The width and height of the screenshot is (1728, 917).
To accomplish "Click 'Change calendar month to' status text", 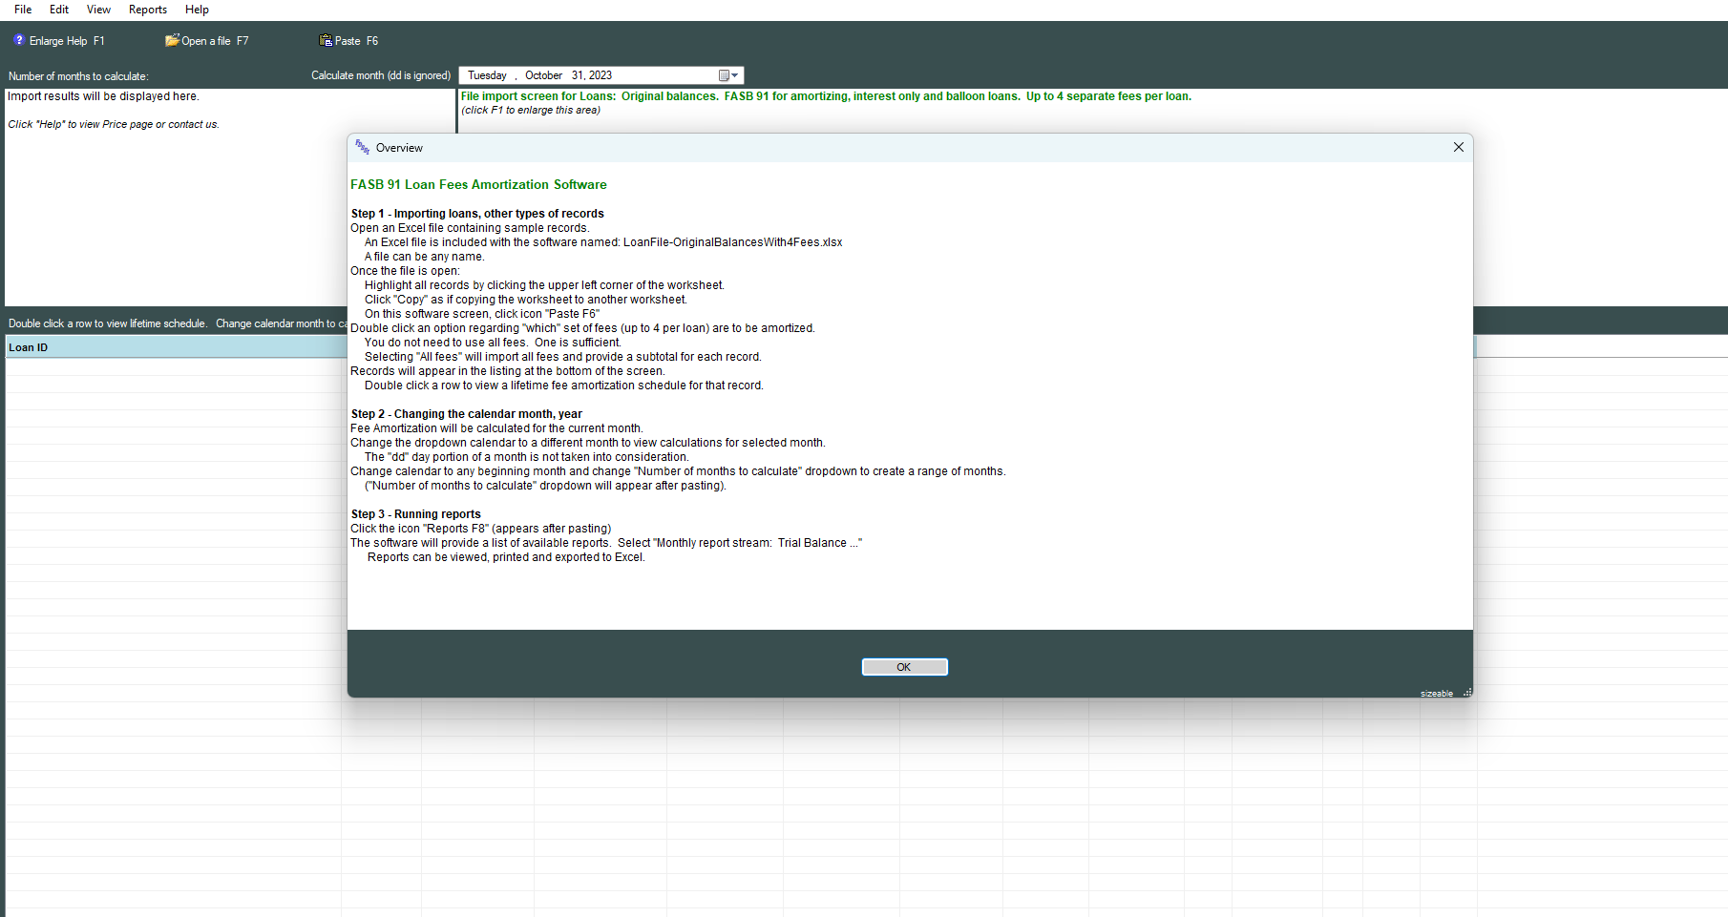I will coord(282,323).
